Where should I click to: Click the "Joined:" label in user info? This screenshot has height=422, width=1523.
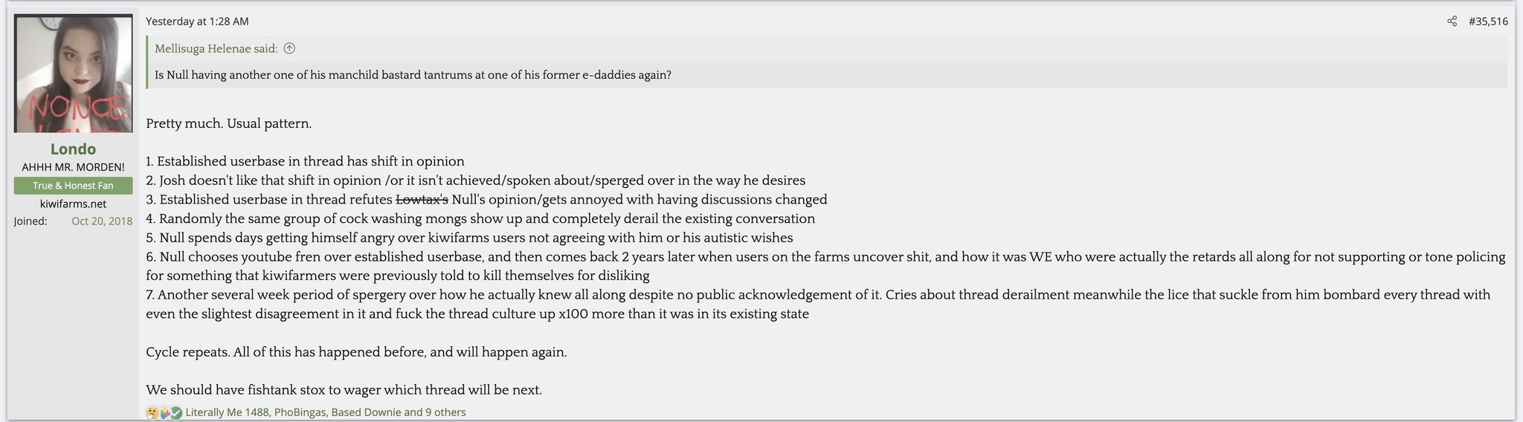pyautogui.click(x=30, y=221)
